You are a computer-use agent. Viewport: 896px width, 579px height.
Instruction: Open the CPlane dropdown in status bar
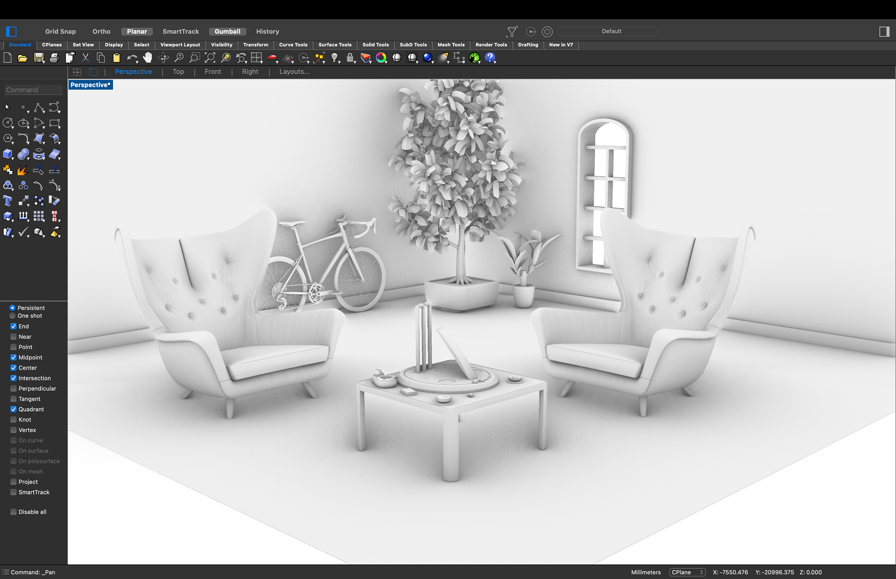[687, 572]
